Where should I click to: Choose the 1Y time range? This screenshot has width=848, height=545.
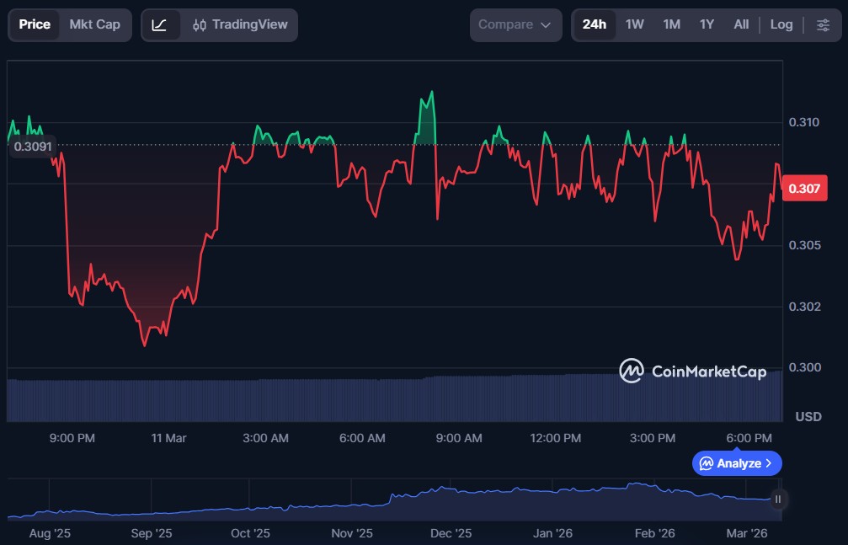[707, 25]
